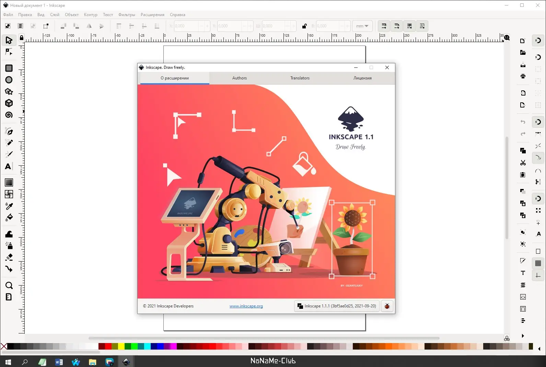The height and width of the screenshot is (367, 546).
Task: Toggle move patterns with objects
Action: [x=422, y=26]
